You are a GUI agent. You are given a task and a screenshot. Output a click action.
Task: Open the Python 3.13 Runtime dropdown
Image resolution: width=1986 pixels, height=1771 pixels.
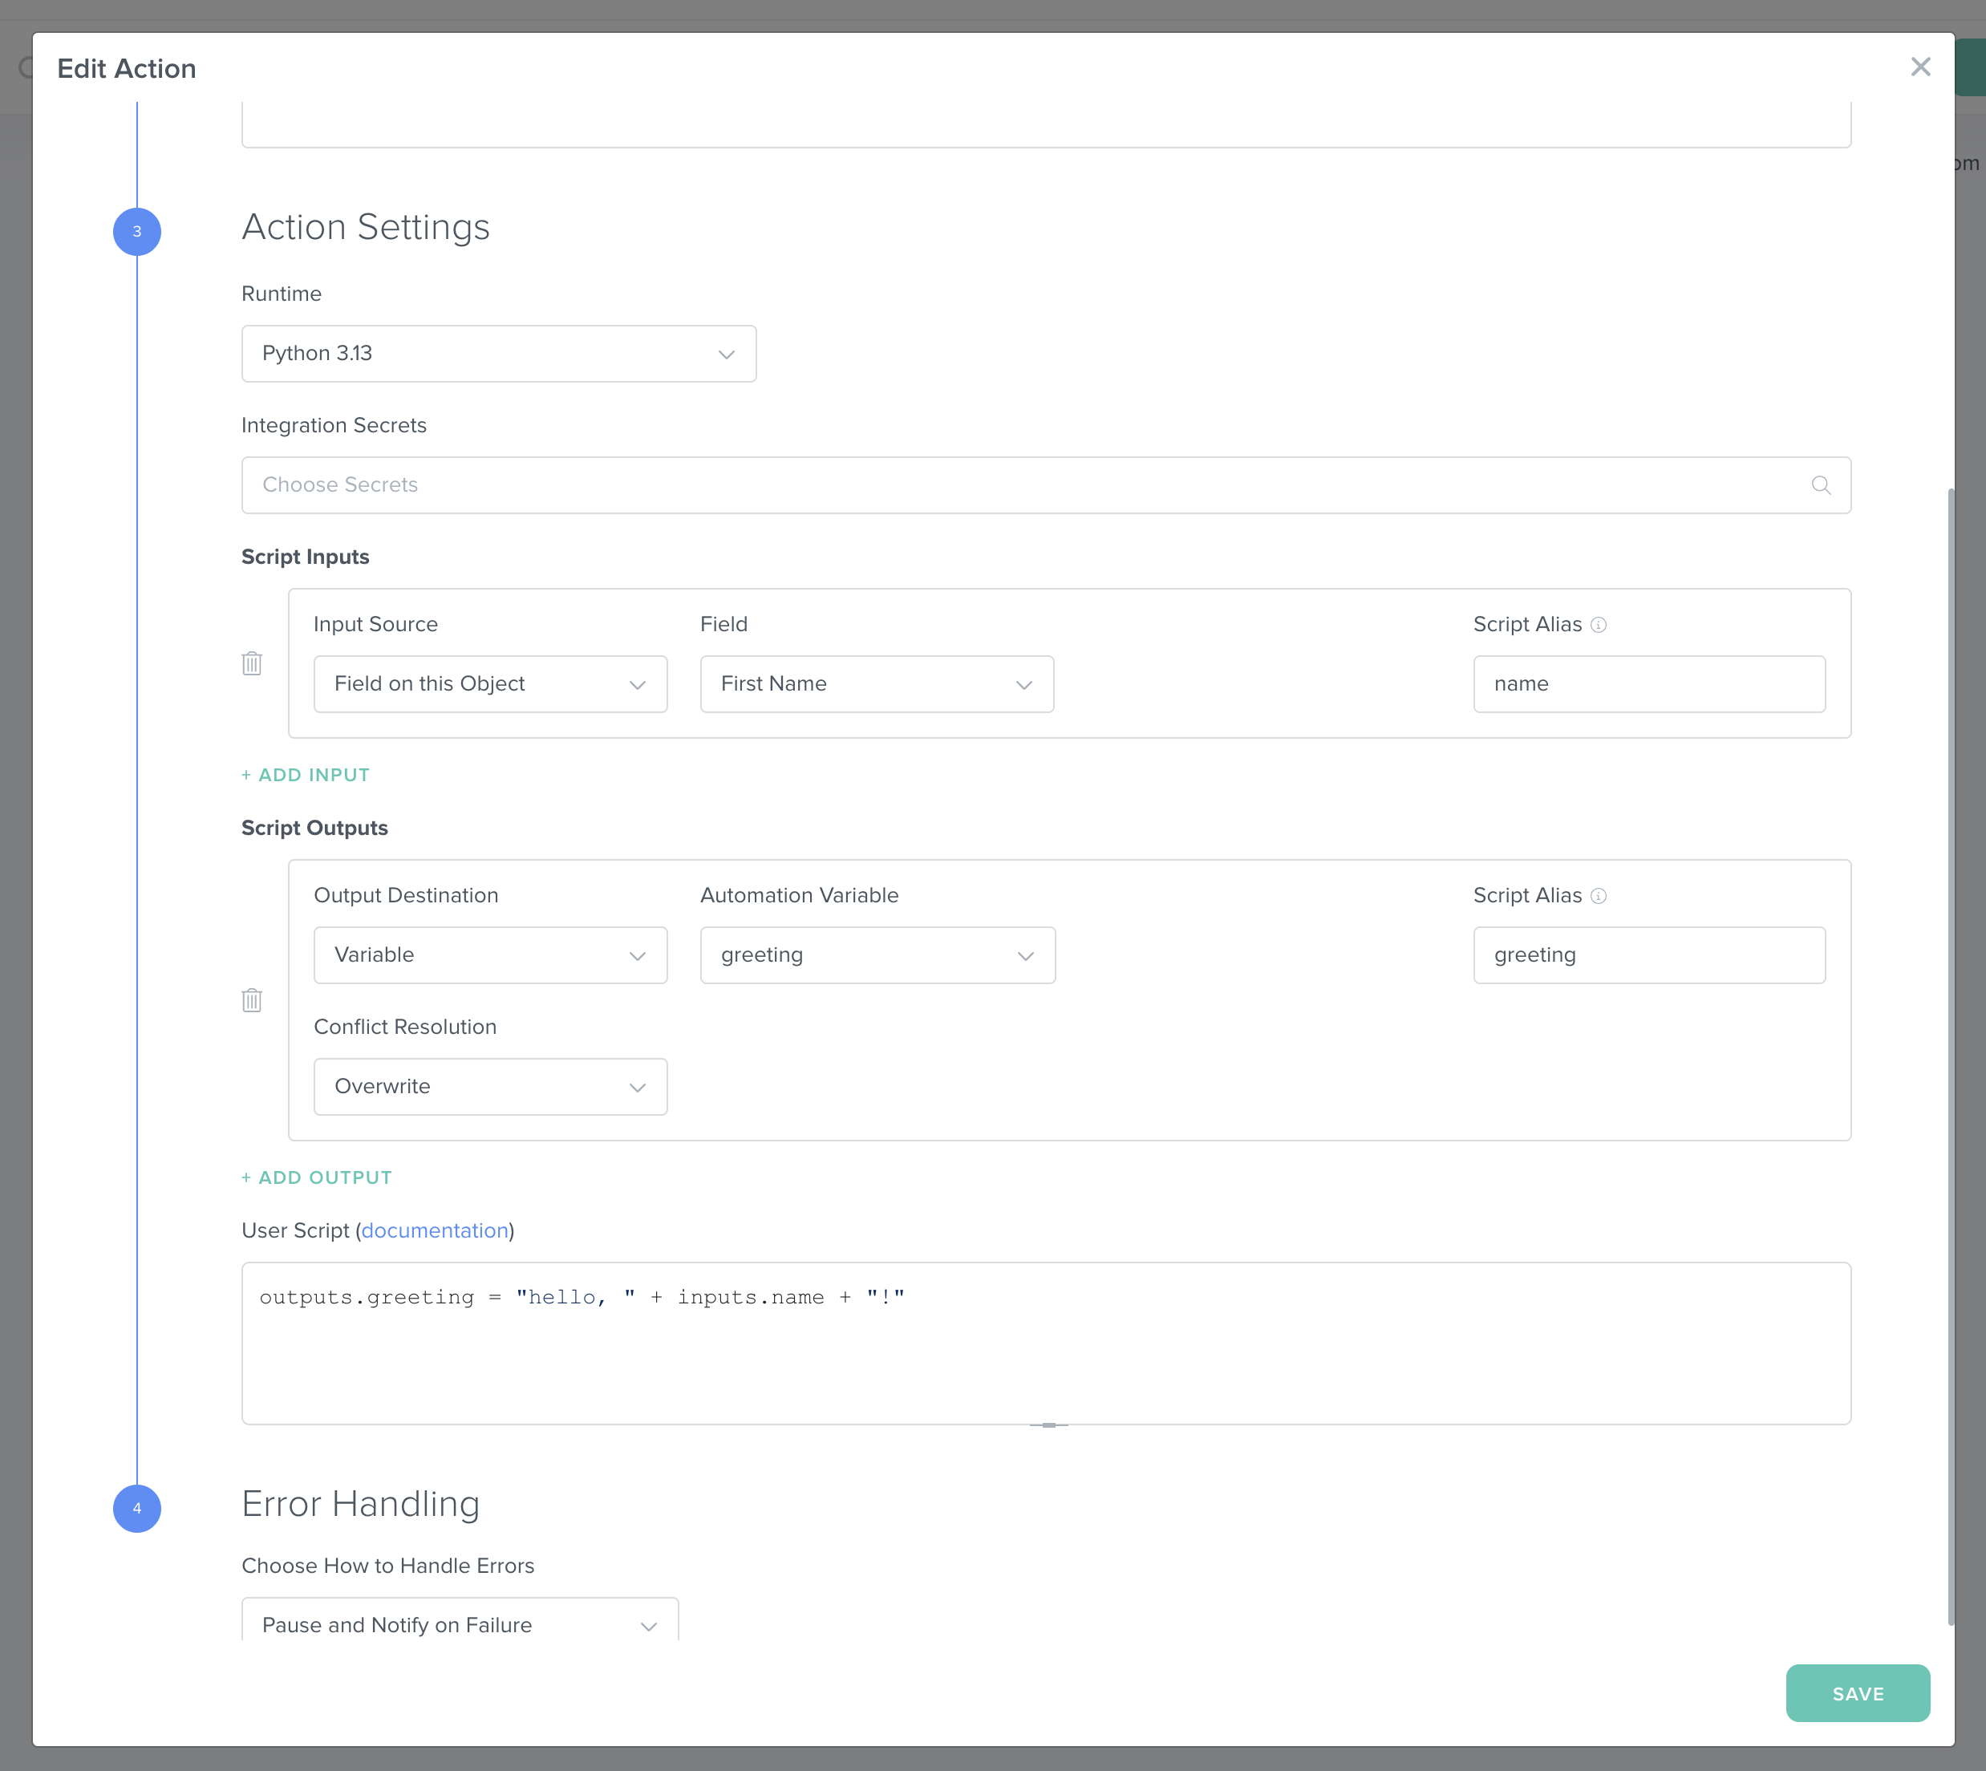(x=499, y=353)
